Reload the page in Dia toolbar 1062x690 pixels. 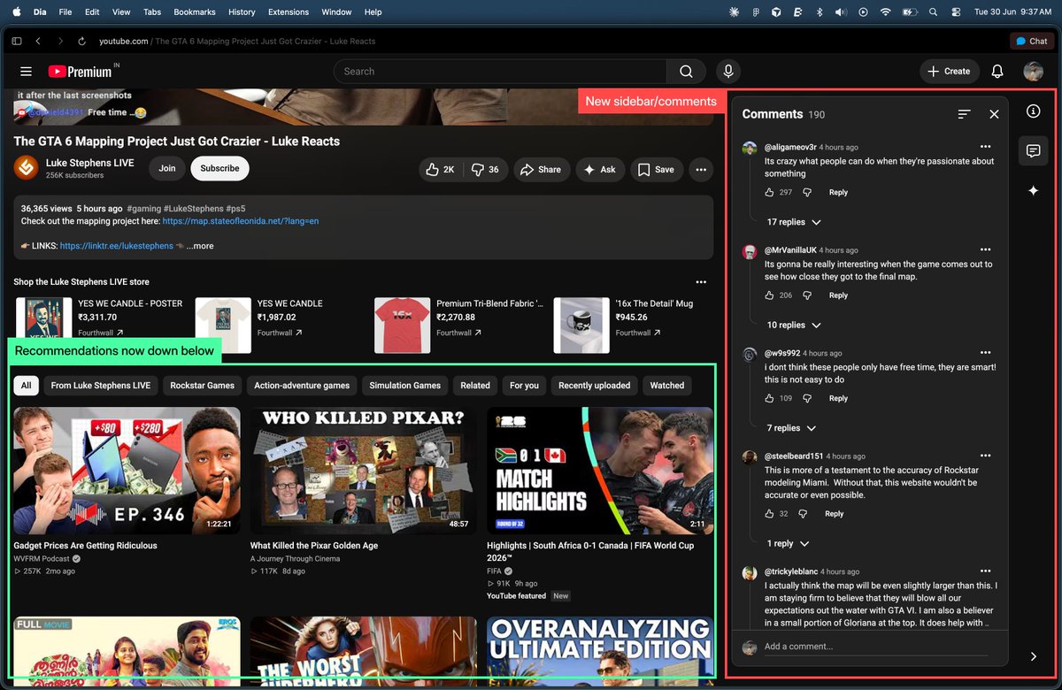tap(81, 42)
